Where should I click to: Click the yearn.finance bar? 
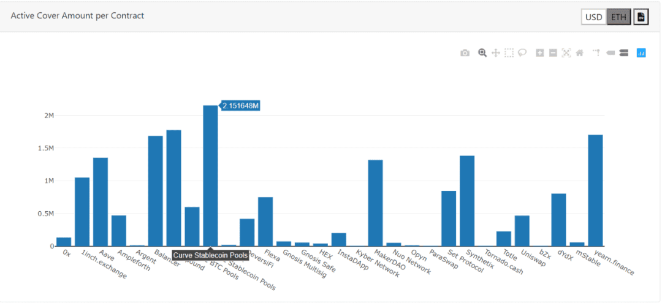point(595,190)
